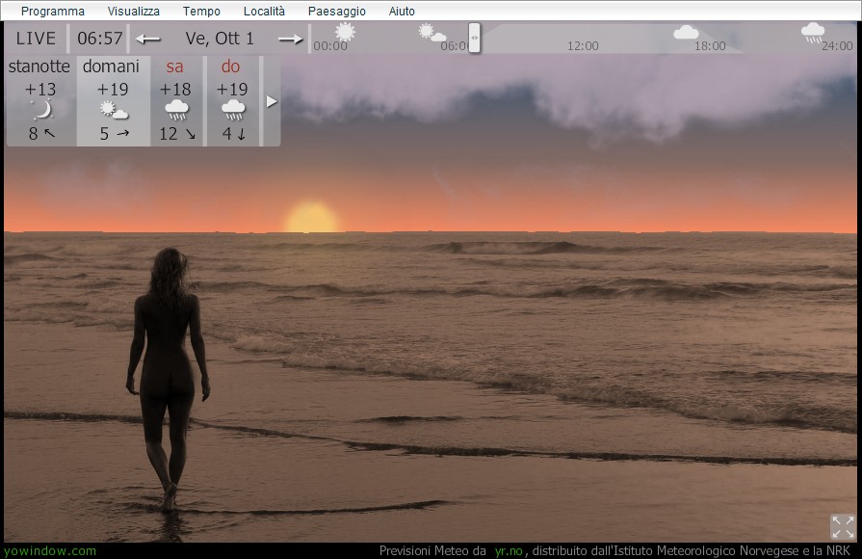Open the Programma menu
Screen dimensions: 862x559
point(53,11)
